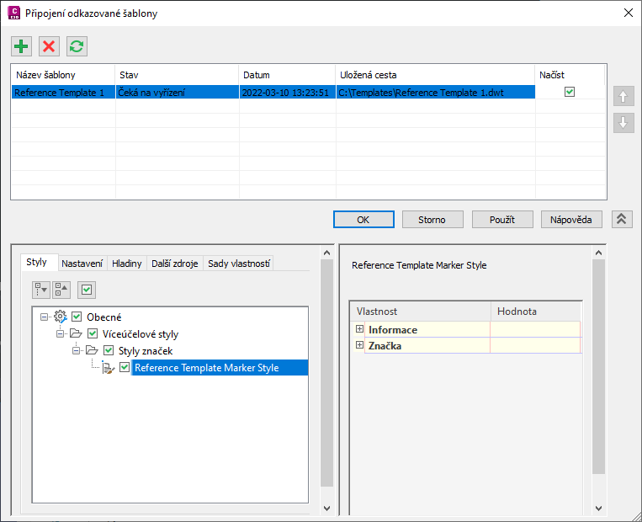Confirm with the OK button
Viewport: 642px width, 522px height.
(363, 220)
